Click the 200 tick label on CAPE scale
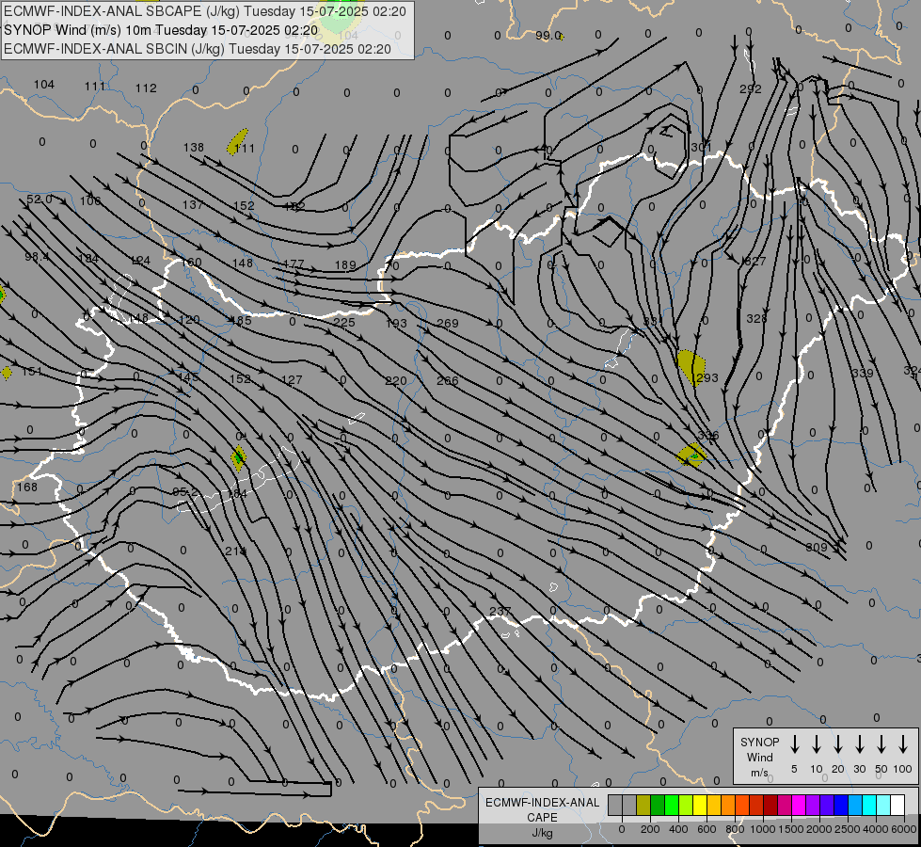The height and width of the screenshot is (847, 921). coord(650,829)
